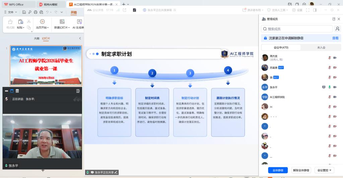Toggle AI工程师学院 member's camera icon
This screenshot has height=178, width=343.
pos(335,97)
